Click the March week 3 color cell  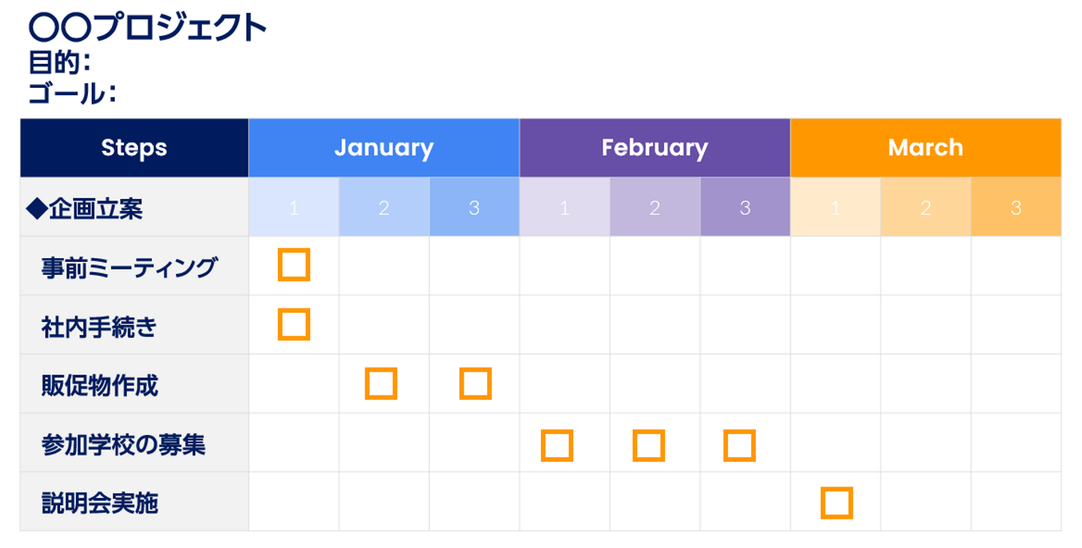coord(1016,208)
